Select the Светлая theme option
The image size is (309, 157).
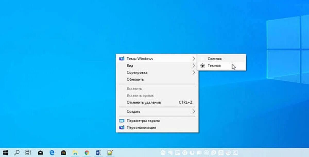214,59
